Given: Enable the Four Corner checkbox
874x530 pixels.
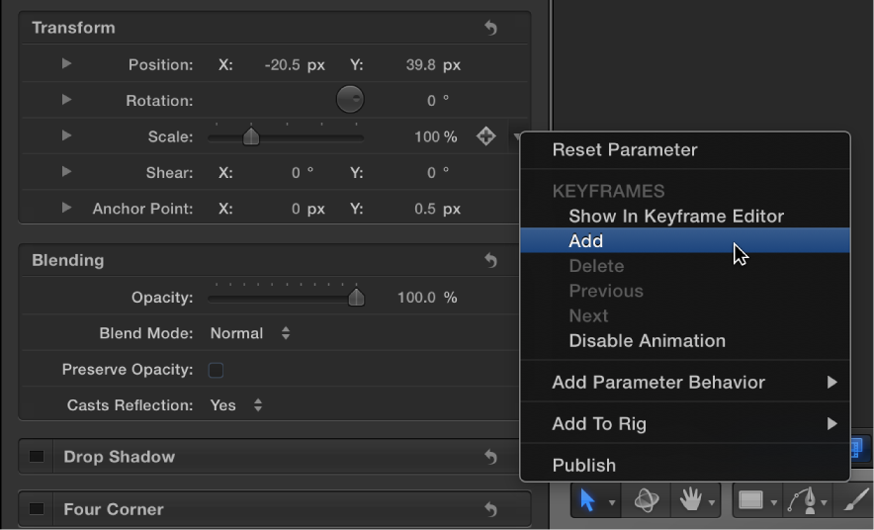Looking at the screenshot, I should [x=37, y=509].
